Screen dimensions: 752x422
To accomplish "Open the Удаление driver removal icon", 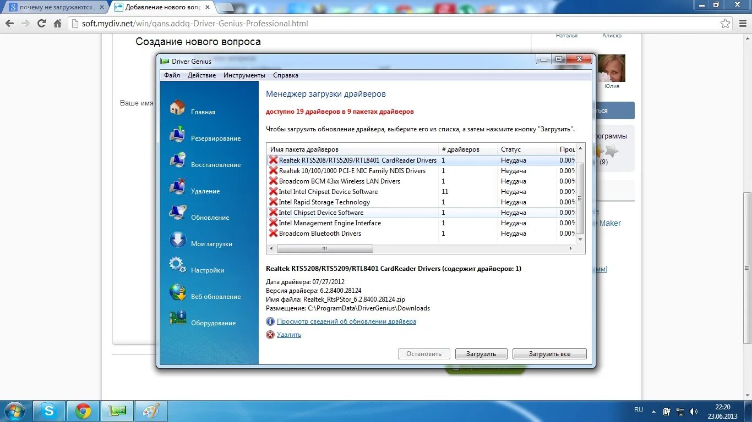I will 178,186.
